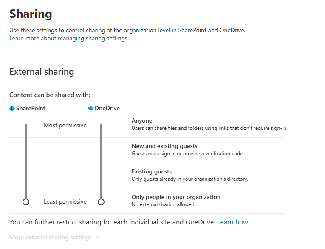
Task: Click the Existing guests option label
Action: [152, 172]
